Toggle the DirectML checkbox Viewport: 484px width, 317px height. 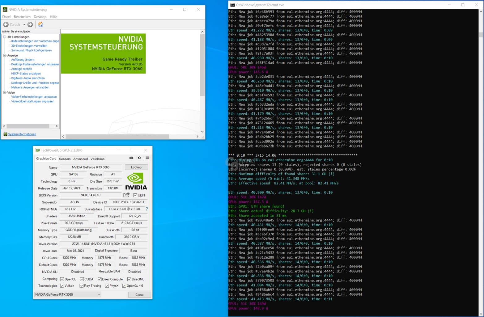click(x=129, y=279)
